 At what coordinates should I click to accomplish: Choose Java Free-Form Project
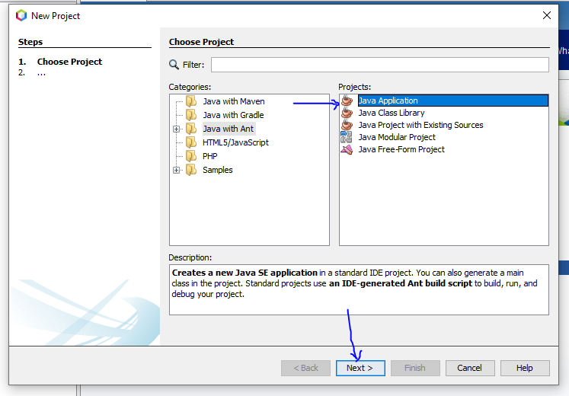click(401, 149)
